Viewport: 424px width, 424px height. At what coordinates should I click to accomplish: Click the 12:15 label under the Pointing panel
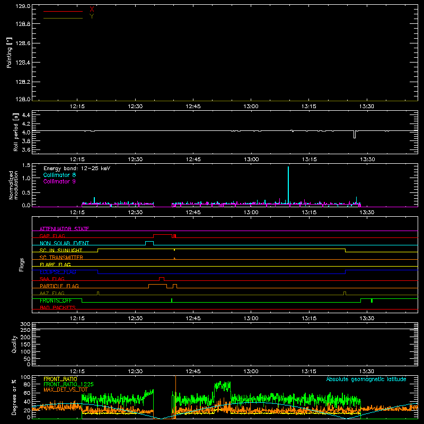(77, 107)
